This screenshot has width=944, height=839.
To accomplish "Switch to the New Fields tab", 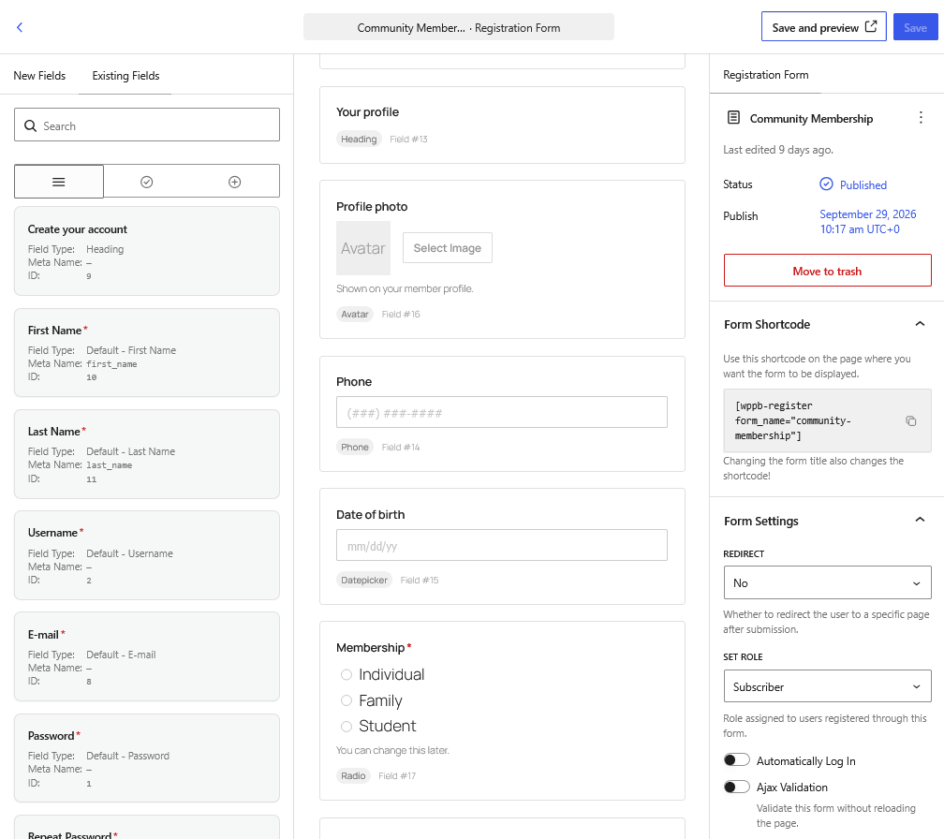I will [x=39, y=76].
